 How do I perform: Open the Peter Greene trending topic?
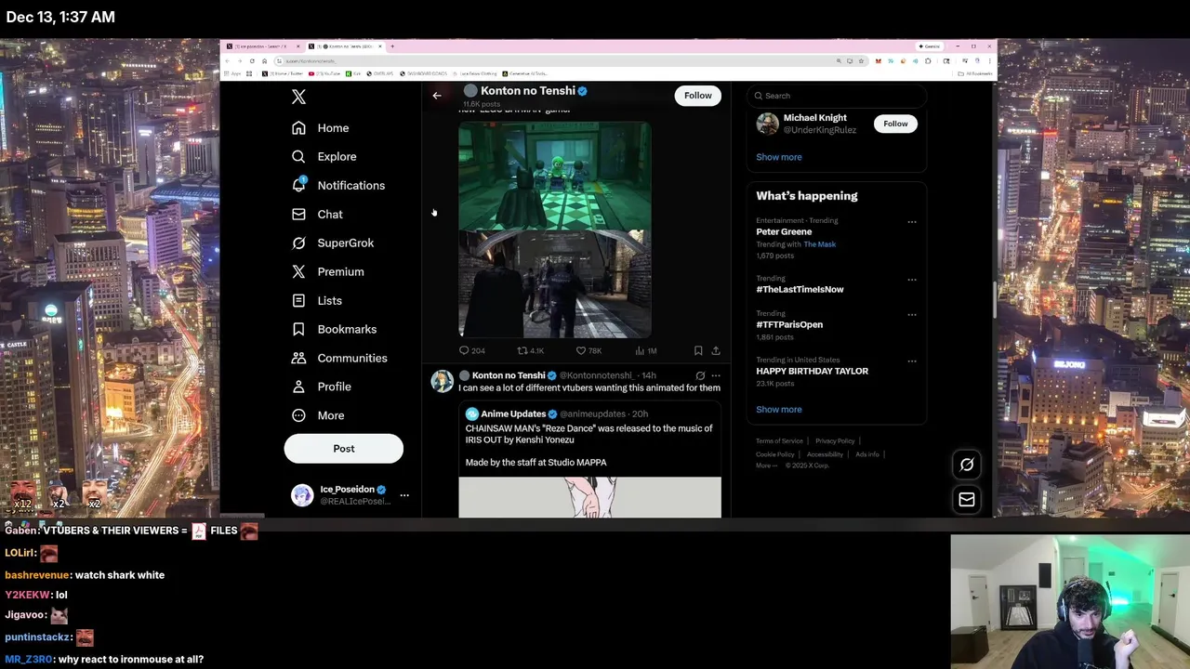784,232
